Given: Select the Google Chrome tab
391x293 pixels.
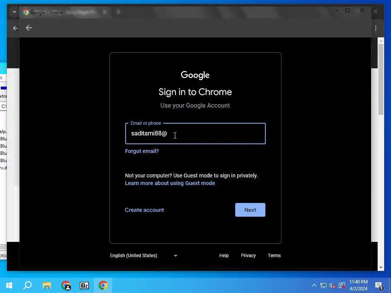Looking at the screenshot, I should click(43, 13).
